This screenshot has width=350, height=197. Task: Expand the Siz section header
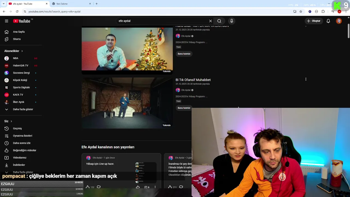click(8, 121)
